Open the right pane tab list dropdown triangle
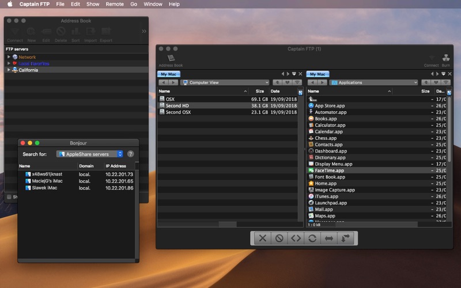This screenshot has width=461, height=288. pyautogui.click(x=443, y=74)
